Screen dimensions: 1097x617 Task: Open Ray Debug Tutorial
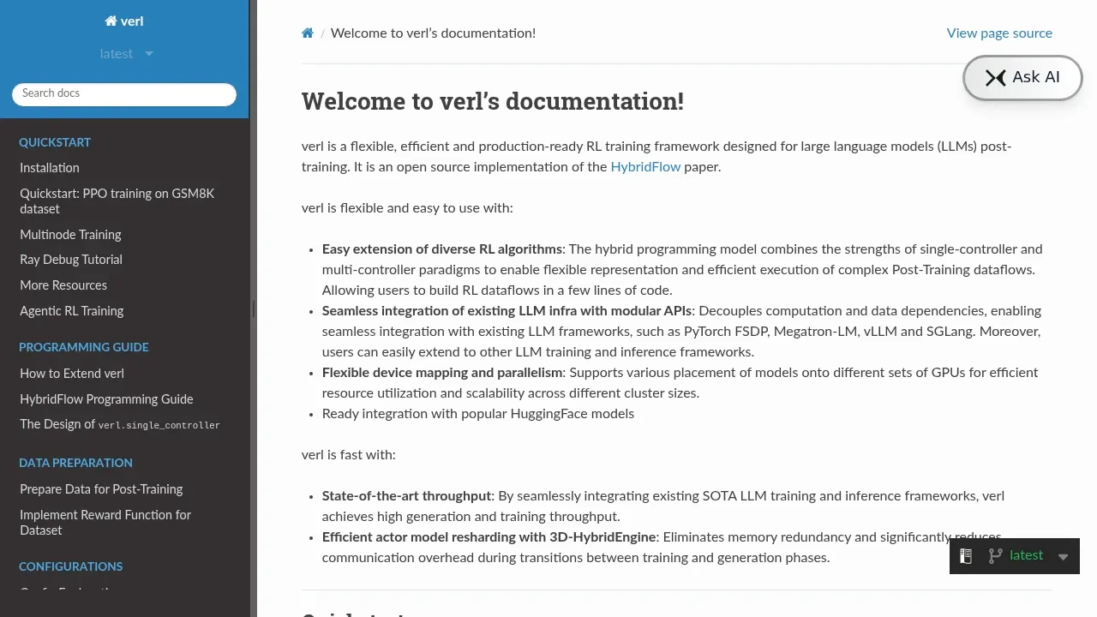[71, 260]
